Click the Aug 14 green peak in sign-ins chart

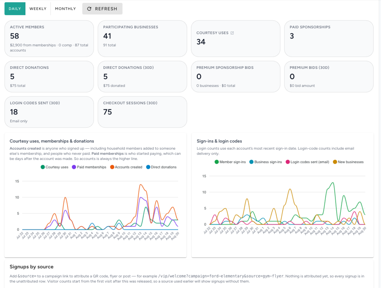point(333,182)
